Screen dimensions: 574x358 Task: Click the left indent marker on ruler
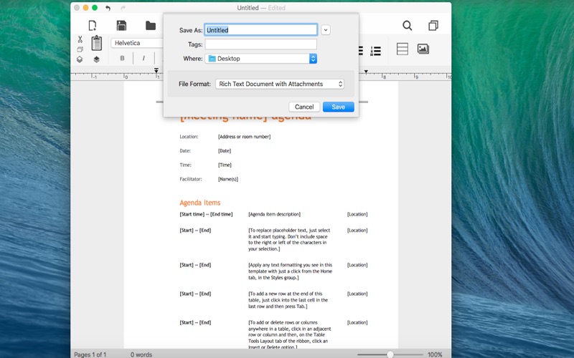tap(156, 70)
